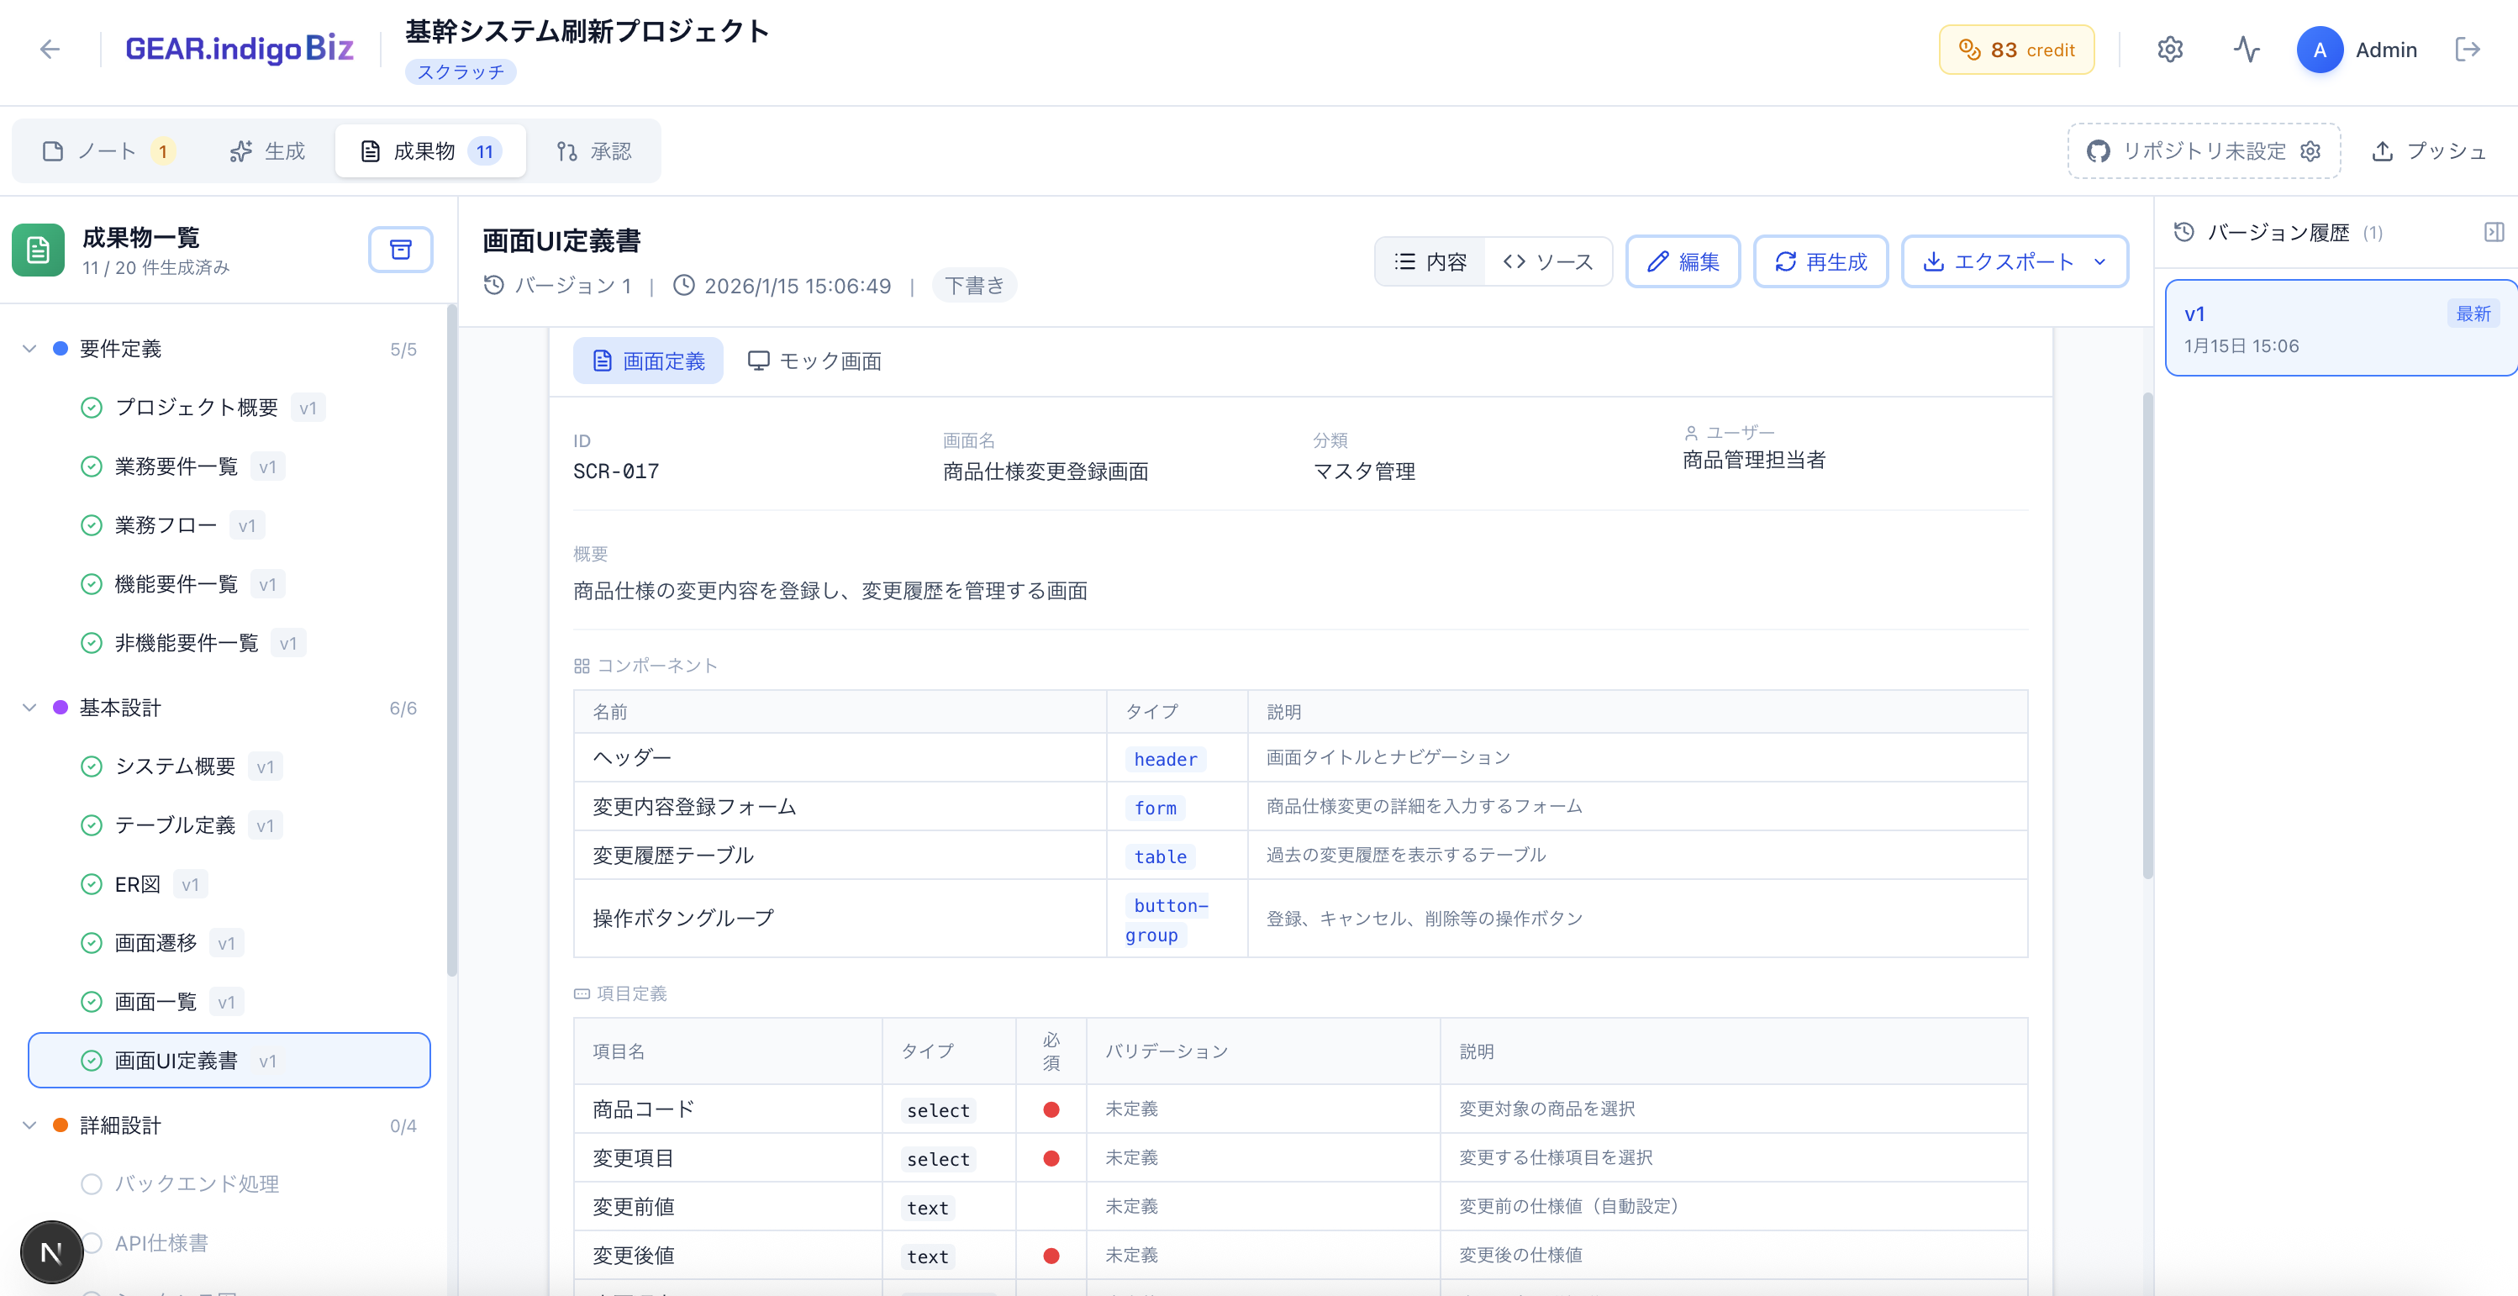This screenshot has width=2518, height=1296.
Task: Click the 編集 button
Action: [1683, 262]
